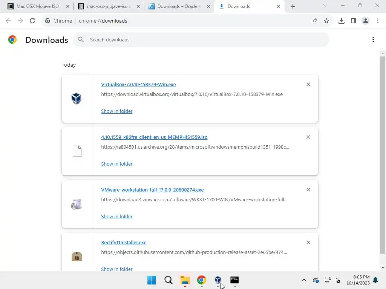
Task: Open the profile avatar menu
Action: pos(366,21)
